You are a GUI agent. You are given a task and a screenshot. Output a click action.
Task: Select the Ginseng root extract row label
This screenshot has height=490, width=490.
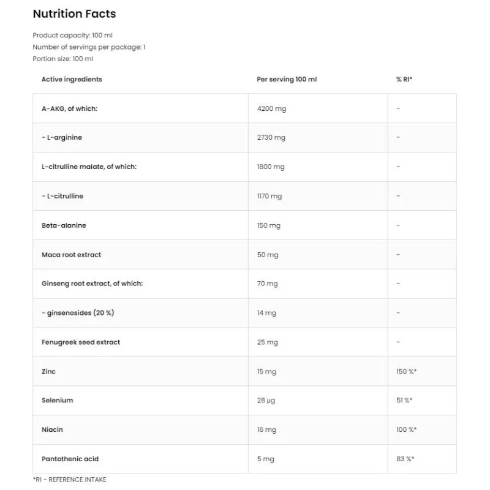coord(92,284)
